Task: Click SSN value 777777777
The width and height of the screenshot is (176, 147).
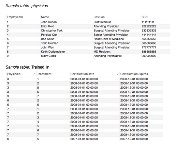Action: tap(149, 48)
